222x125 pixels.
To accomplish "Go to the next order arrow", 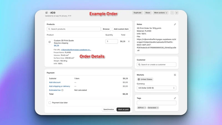I will click(176, 13).
